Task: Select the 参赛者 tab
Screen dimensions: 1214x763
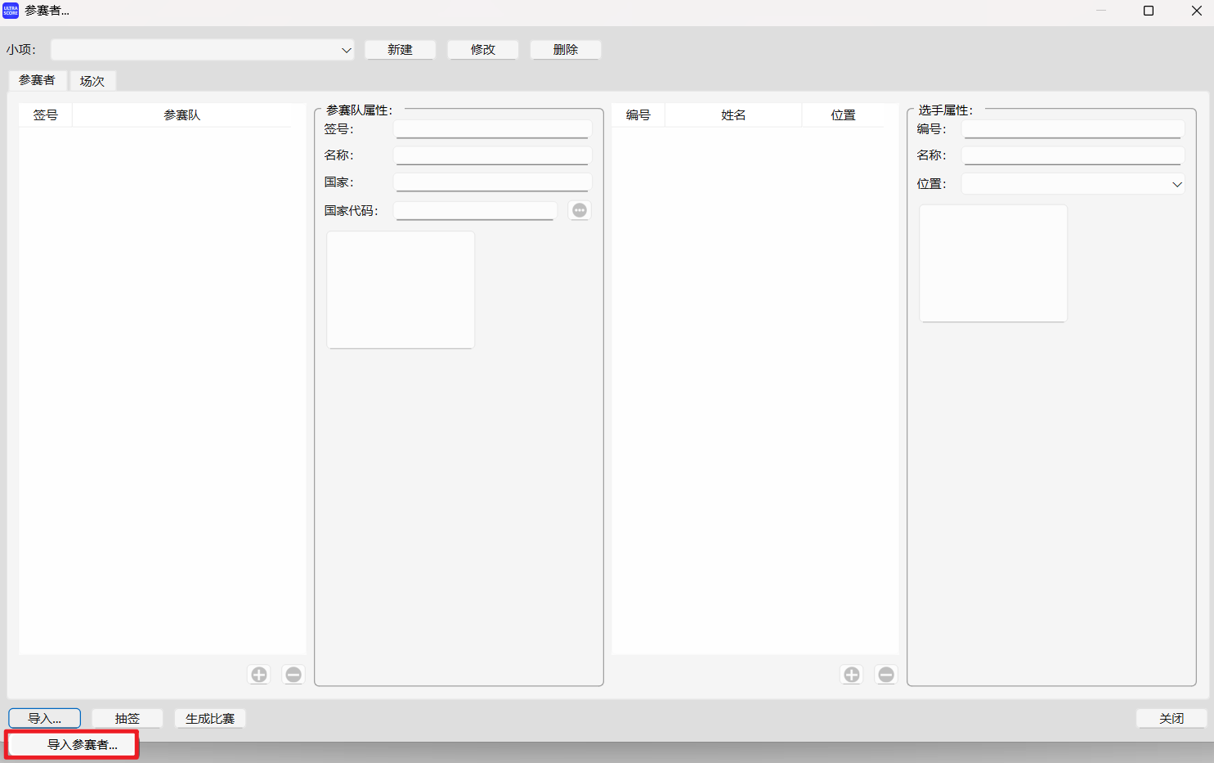Action: 36,80
